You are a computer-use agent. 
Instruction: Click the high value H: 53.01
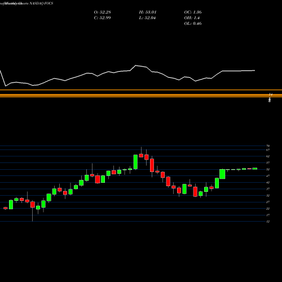tap(148, 12)
